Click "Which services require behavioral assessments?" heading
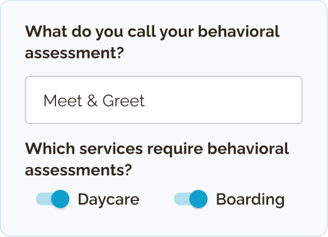The width and height of the screenshot is (328, 237). coord(157,159)
